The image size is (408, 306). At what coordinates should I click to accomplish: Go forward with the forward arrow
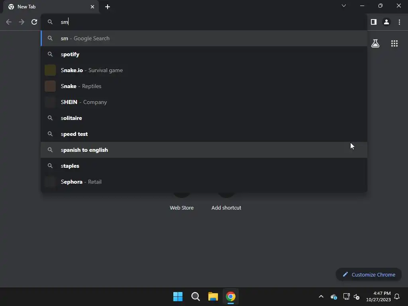coord(22,22)
